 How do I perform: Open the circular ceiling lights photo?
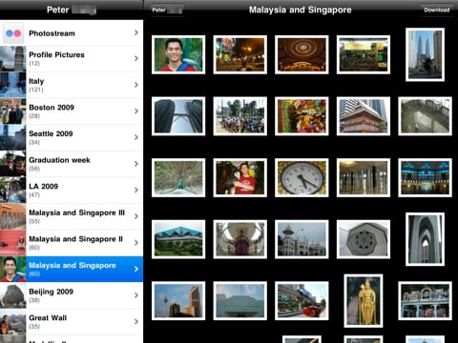(x=302, y=54)
